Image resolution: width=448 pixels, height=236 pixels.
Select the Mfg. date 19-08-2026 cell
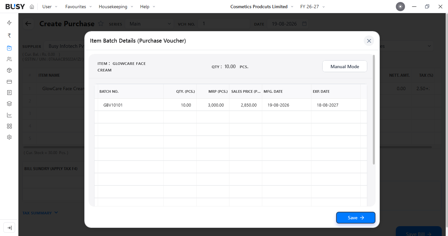(287, 105)
